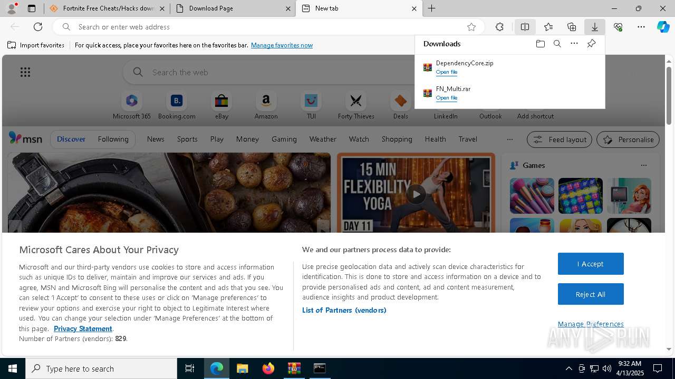Screen dimensions: 675x379
Task: Close the New tab tab
Action: [414, 8]
